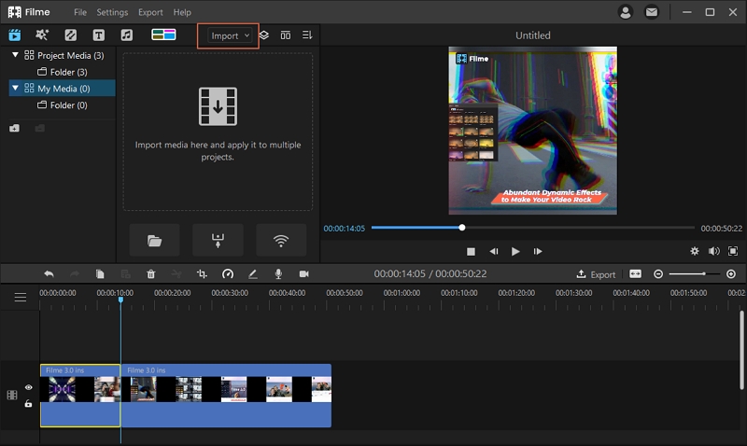Viewport: 747px width, 446px height.
Task: Click the 00:00:30:00 ruler mark
Action: [x=230, y=293]
